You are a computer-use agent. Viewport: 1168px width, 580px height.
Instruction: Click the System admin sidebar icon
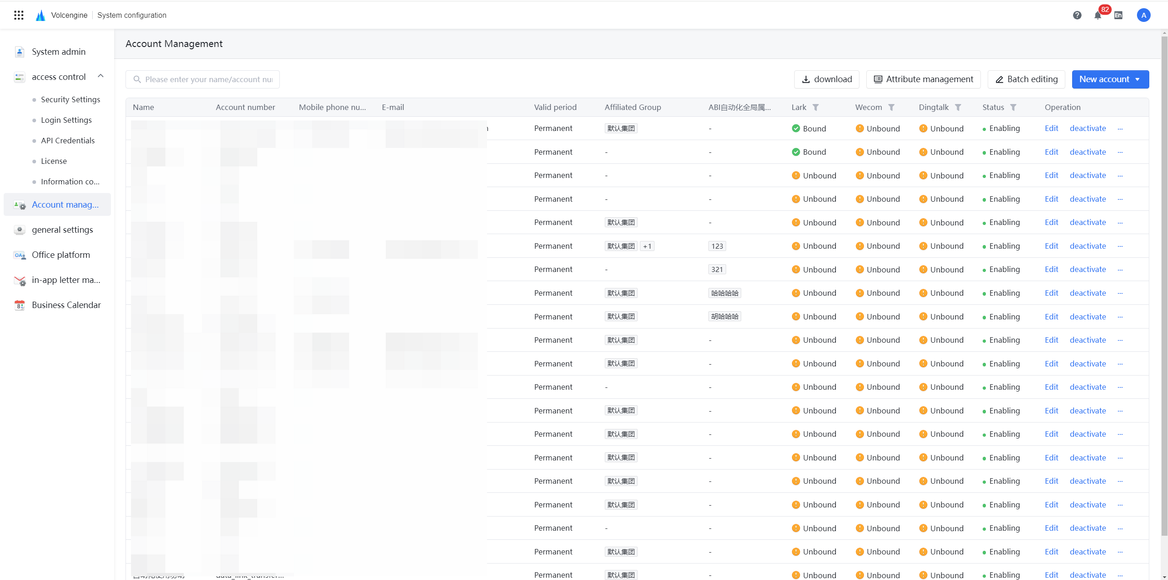[19, 52]
